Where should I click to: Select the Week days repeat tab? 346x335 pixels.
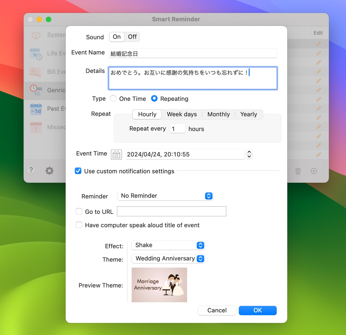tap(182, 114)
